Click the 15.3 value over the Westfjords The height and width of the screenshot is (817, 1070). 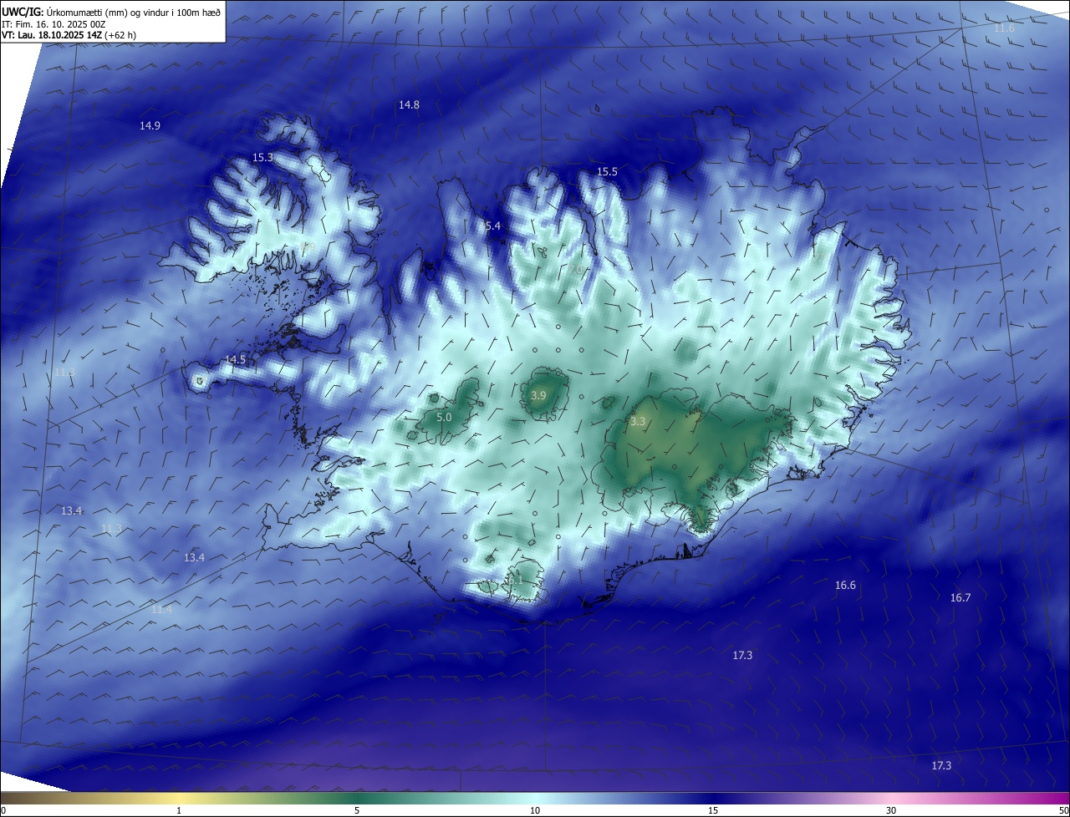(x=262, y=157)
